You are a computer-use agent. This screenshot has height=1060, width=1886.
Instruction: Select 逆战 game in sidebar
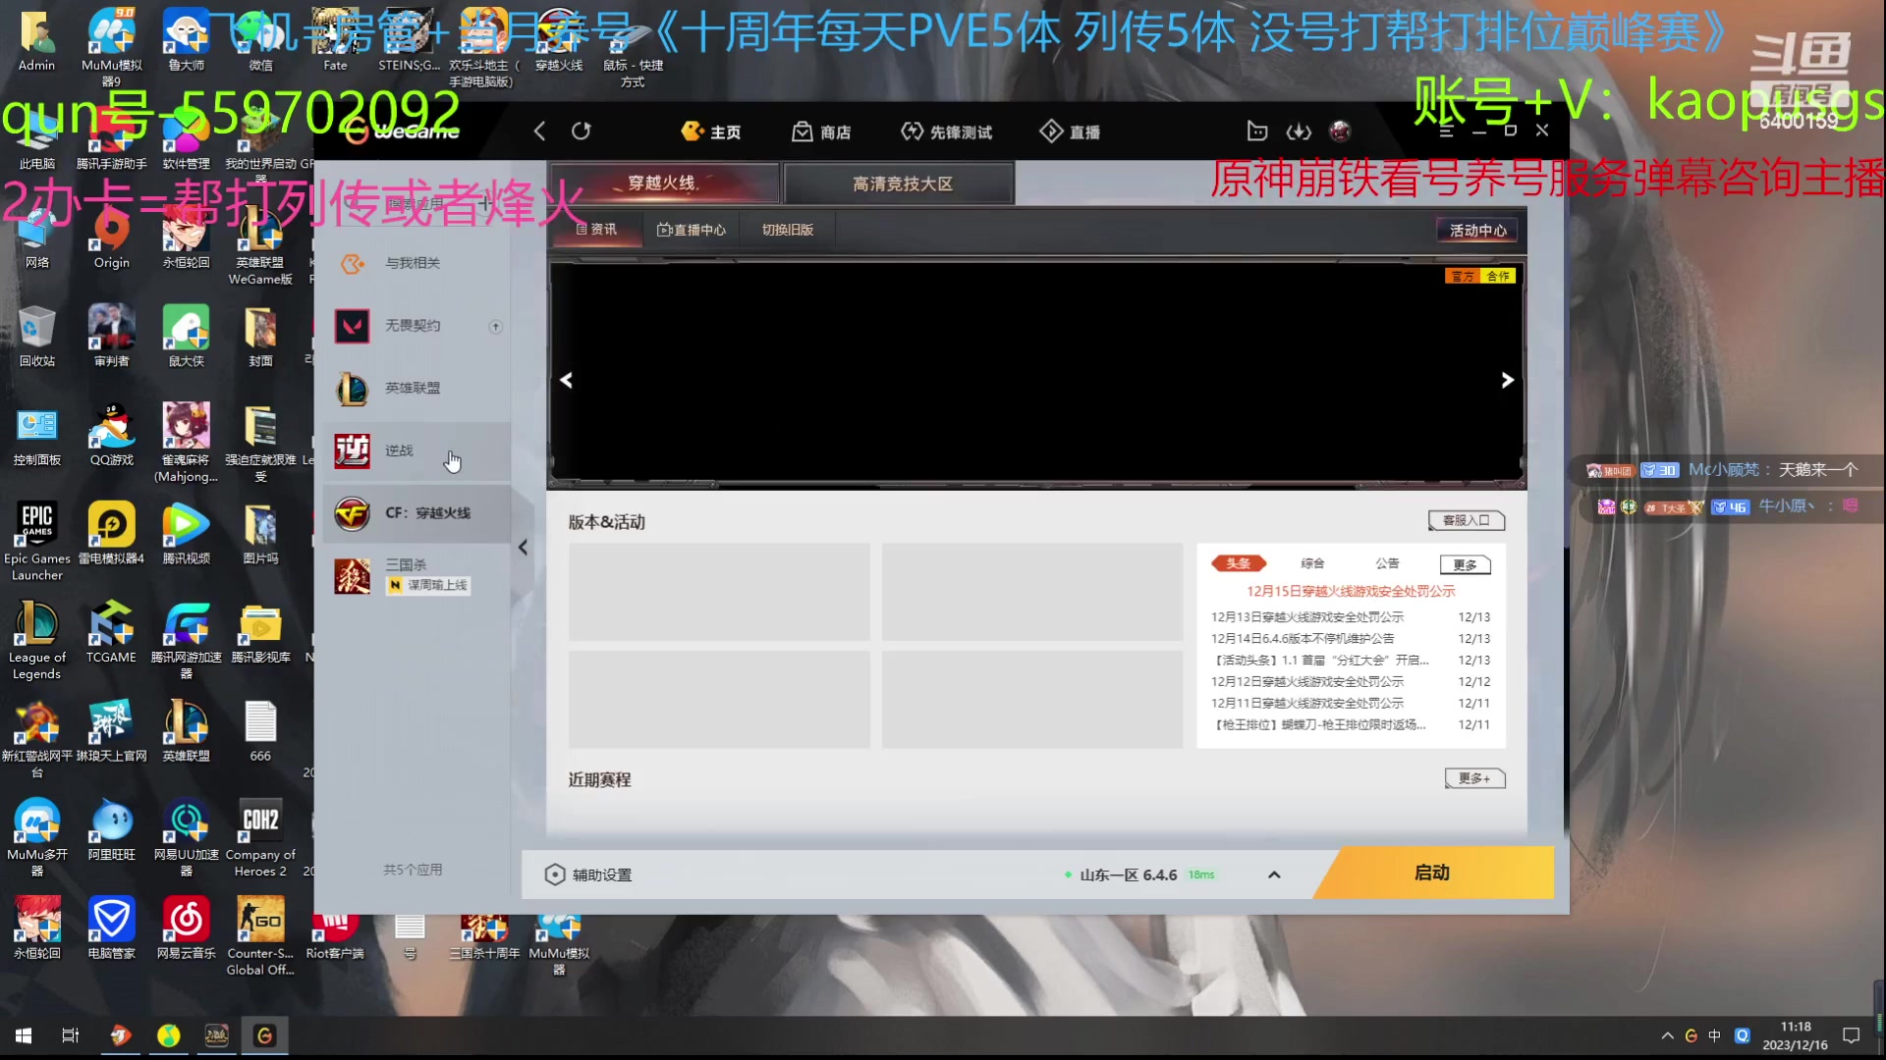416,450
